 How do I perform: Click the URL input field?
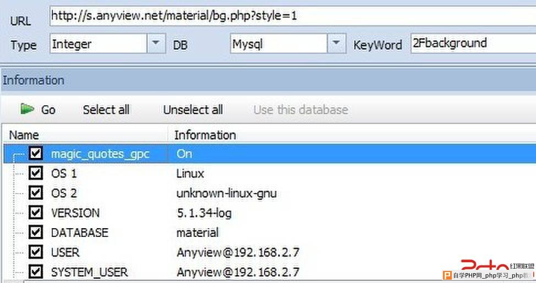[293, 16]
